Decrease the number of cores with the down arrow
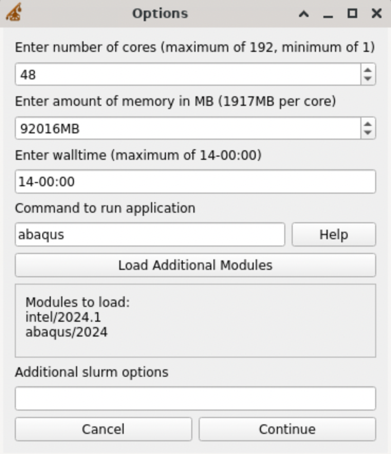The width and height of the screenshot is (391, 454). 368,78
